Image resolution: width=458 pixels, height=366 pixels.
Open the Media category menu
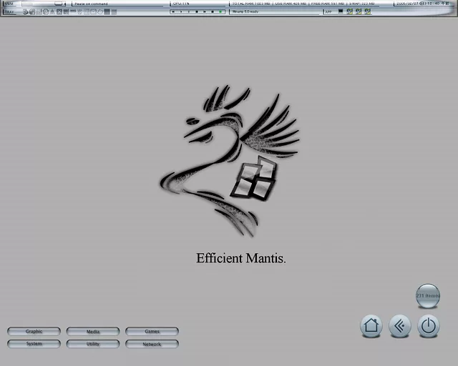click(x=93, y=332)
